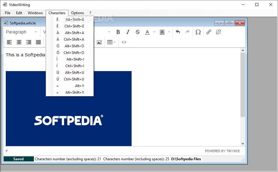Open the ? help menu
This screenshot has height=172, width=278.
(90, 13)
